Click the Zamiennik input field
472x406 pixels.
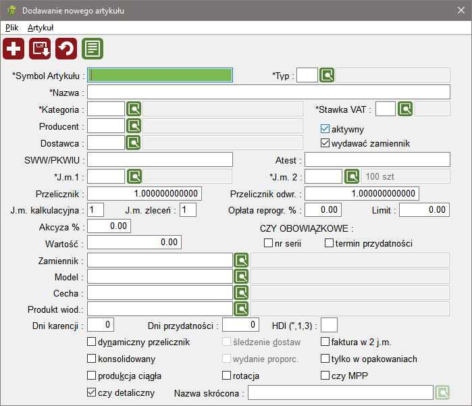[x=160, y=260]
